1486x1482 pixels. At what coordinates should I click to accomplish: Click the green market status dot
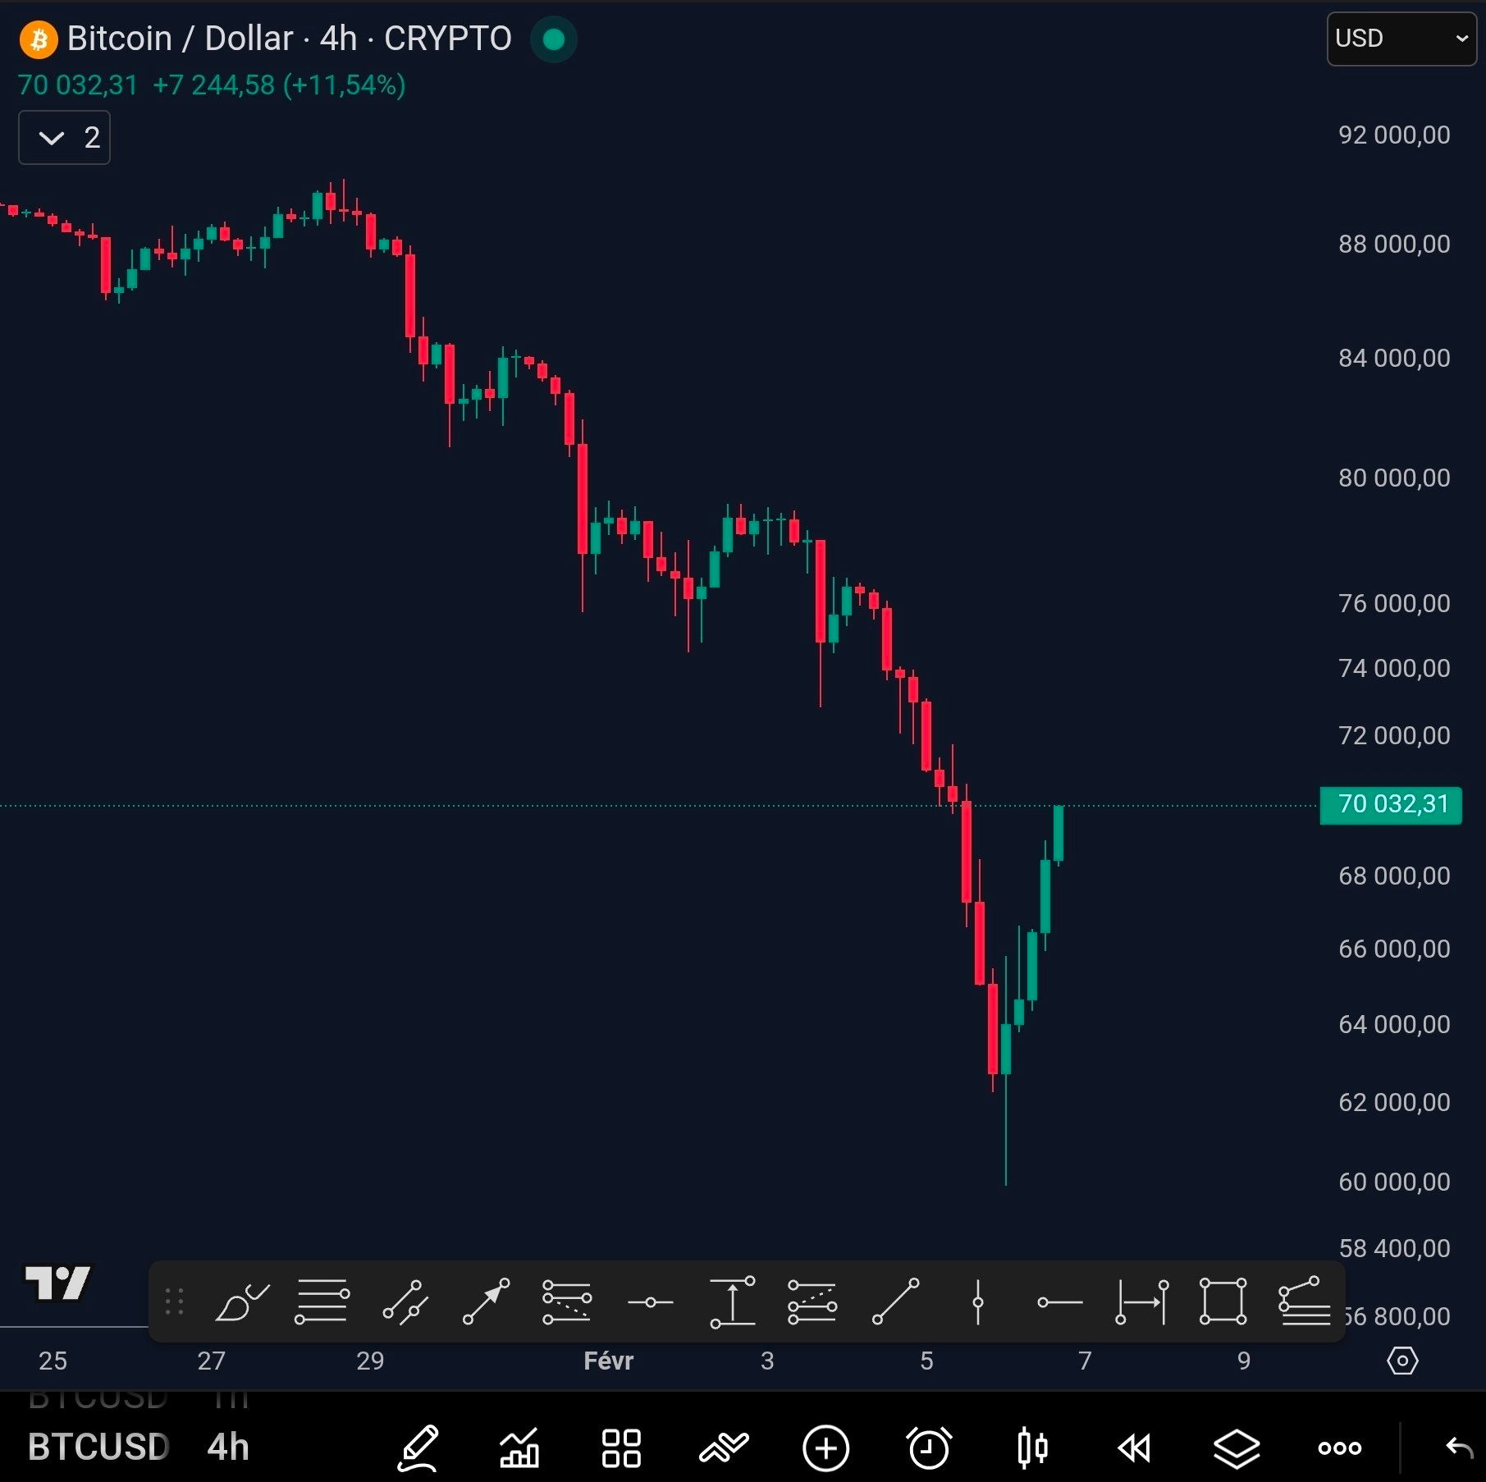[x=554, y=39]
